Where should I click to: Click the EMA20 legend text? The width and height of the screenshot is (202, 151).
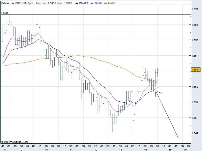pos(84,3)
